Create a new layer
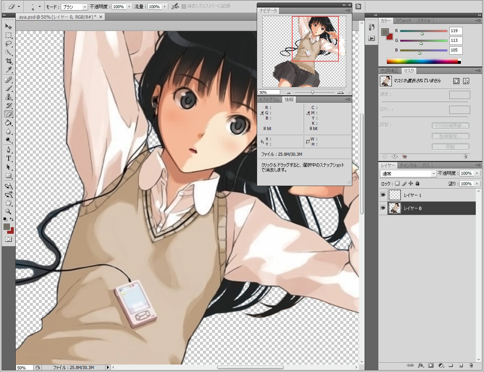 pos(461,365)
